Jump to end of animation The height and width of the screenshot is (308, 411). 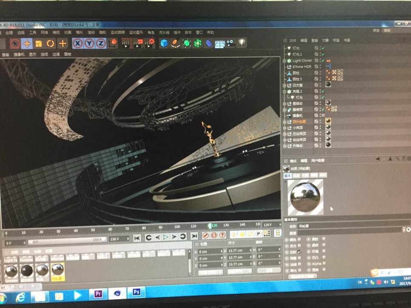(194, 236)
